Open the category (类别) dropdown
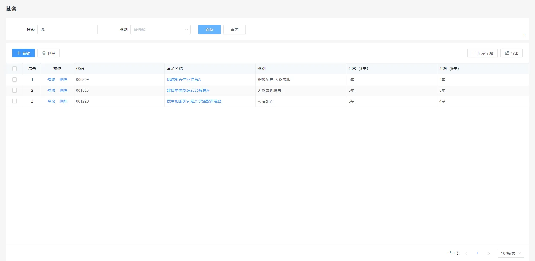Viewport: 535px width, 261px height. 160,30
